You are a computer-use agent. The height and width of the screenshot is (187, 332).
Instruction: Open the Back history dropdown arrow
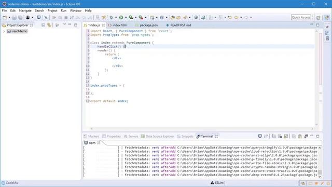click(241, 17)
